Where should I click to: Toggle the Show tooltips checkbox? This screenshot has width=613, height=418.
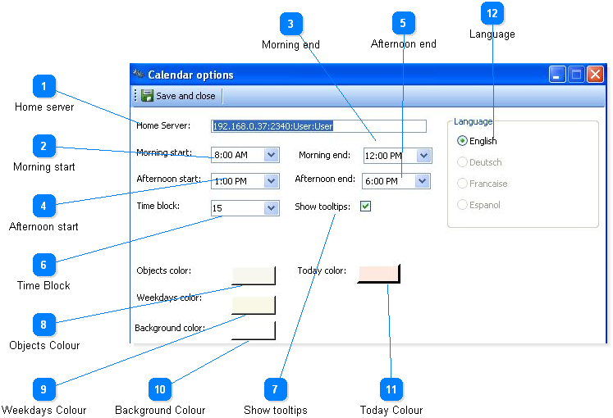pos(365,207)
